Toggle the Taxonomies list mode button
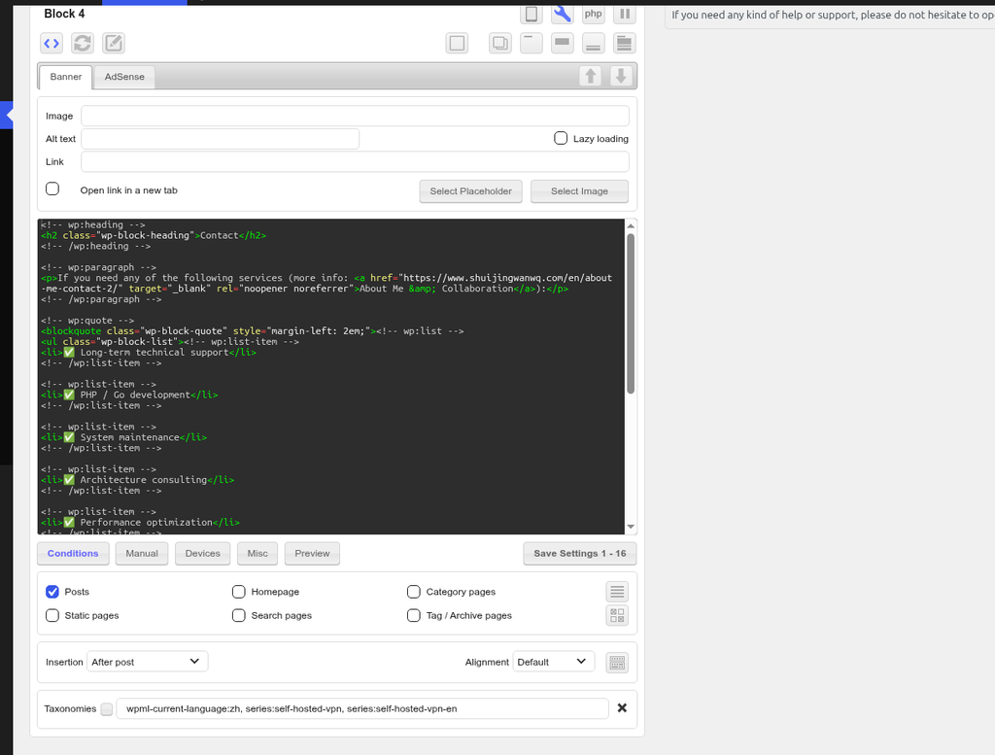Viewport: 995px width, 755px height. pyautogui.click(x=107, y=708)
